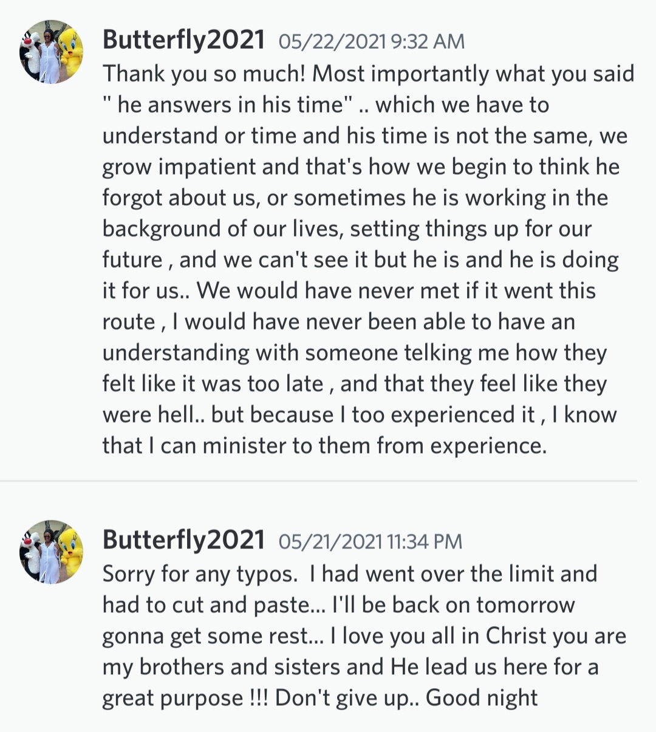
Task: Click the line starting "felt like it was too late"
Action: 354,384
